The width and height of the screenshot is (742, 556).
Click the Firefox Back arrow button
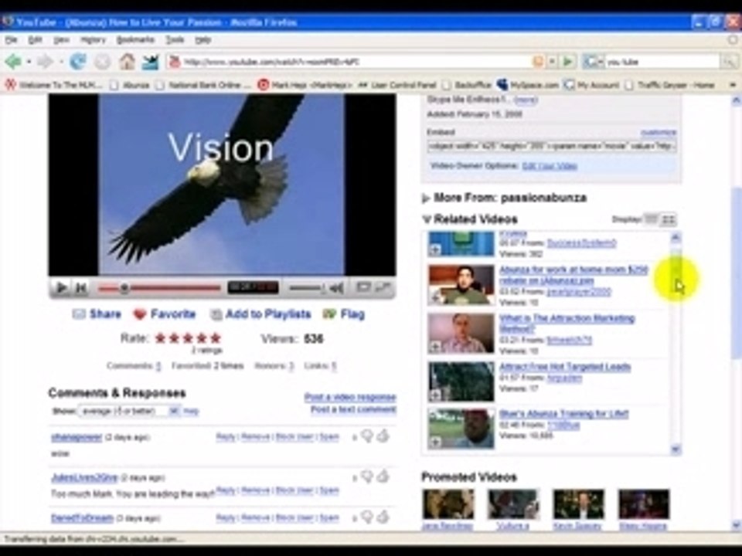(13, 62)
